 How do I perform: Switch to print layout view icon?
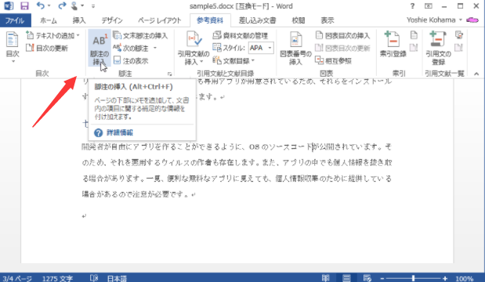347,277
